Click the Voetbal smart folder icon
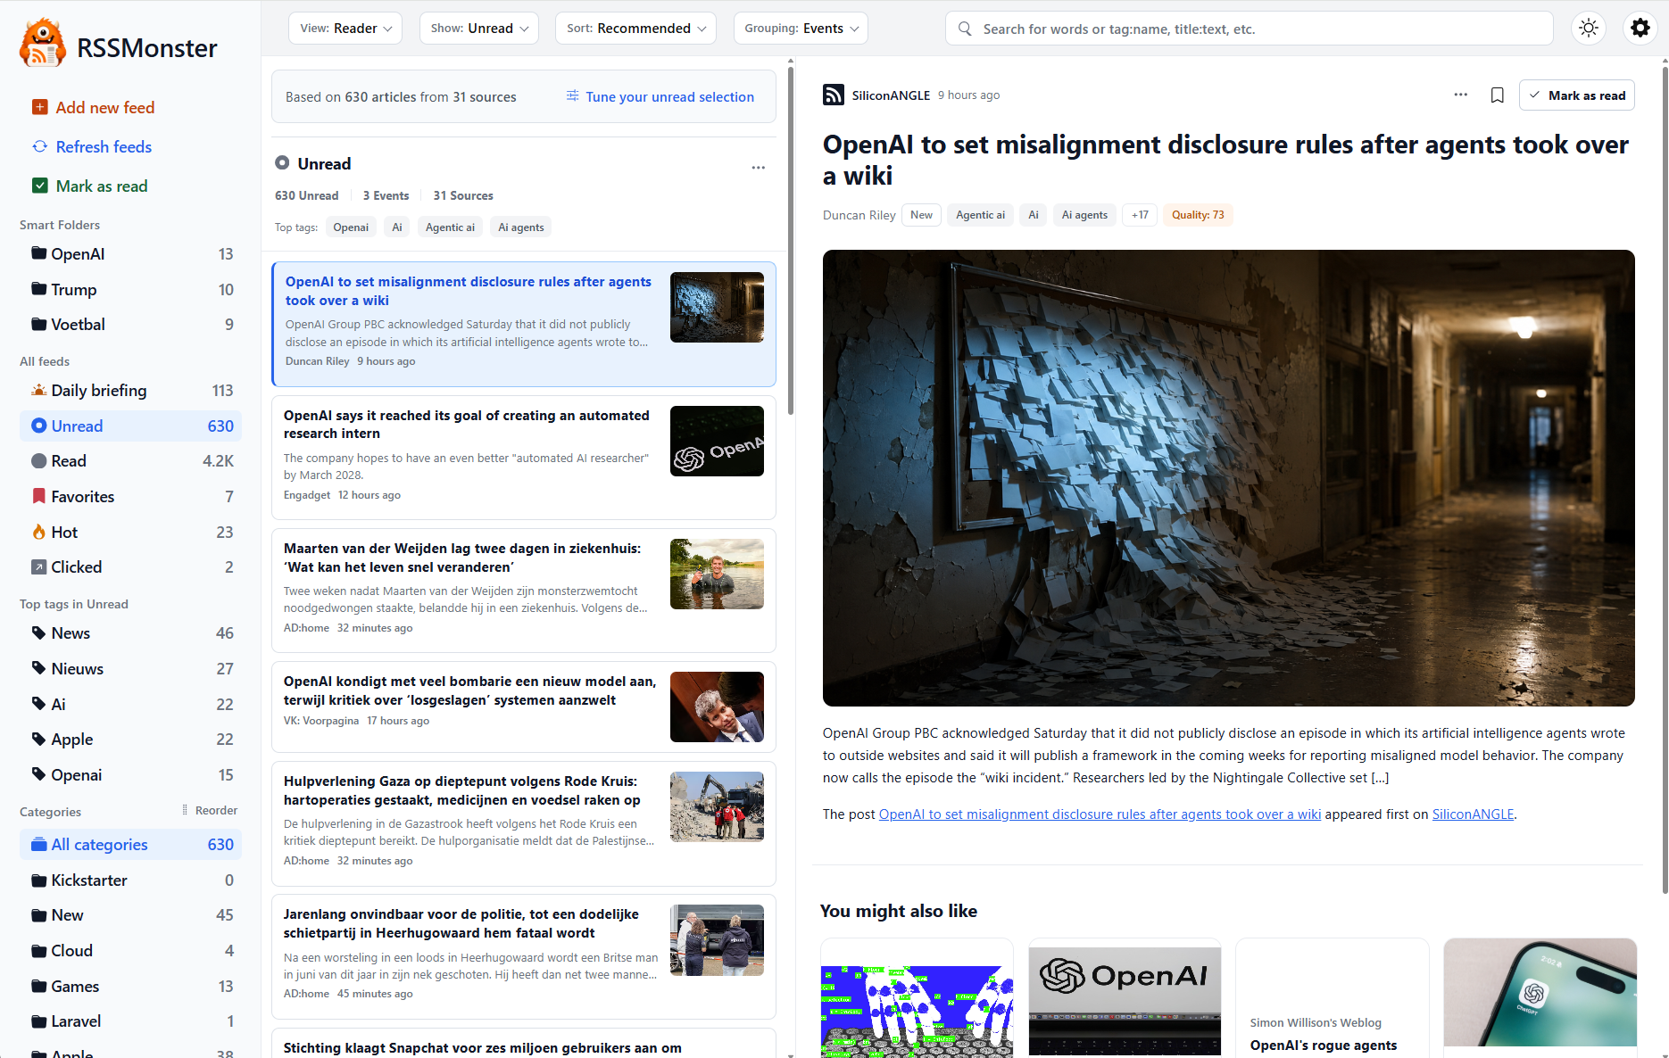This screenshot has height=1058, width=1669. (x=39, y=325)
